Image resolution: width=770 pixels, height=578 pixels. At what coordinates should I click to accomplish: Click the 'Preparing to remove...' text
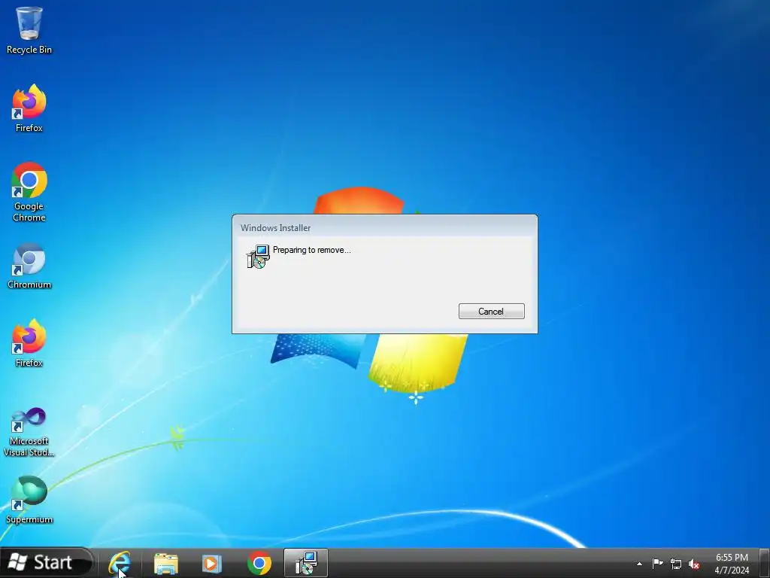(312, 250)
